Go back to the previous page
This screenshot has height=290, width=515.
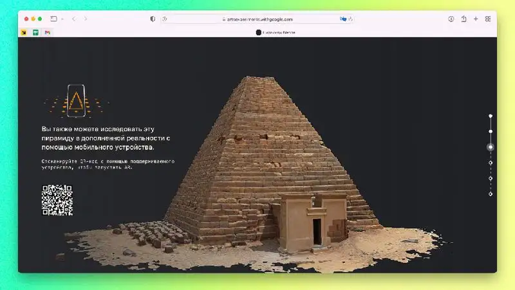point(73,19)
